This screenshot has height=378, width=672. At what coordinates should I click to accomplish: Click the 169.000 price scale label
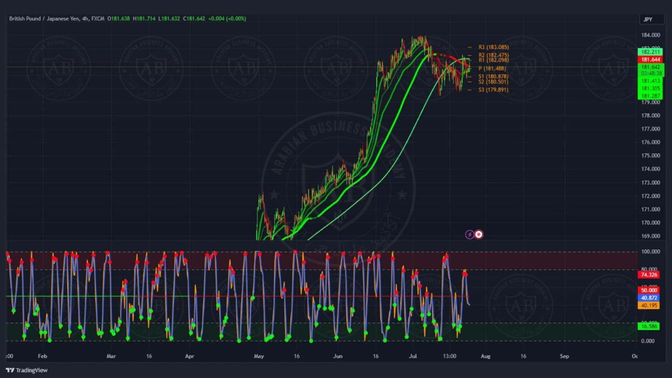tap(650, 236)
